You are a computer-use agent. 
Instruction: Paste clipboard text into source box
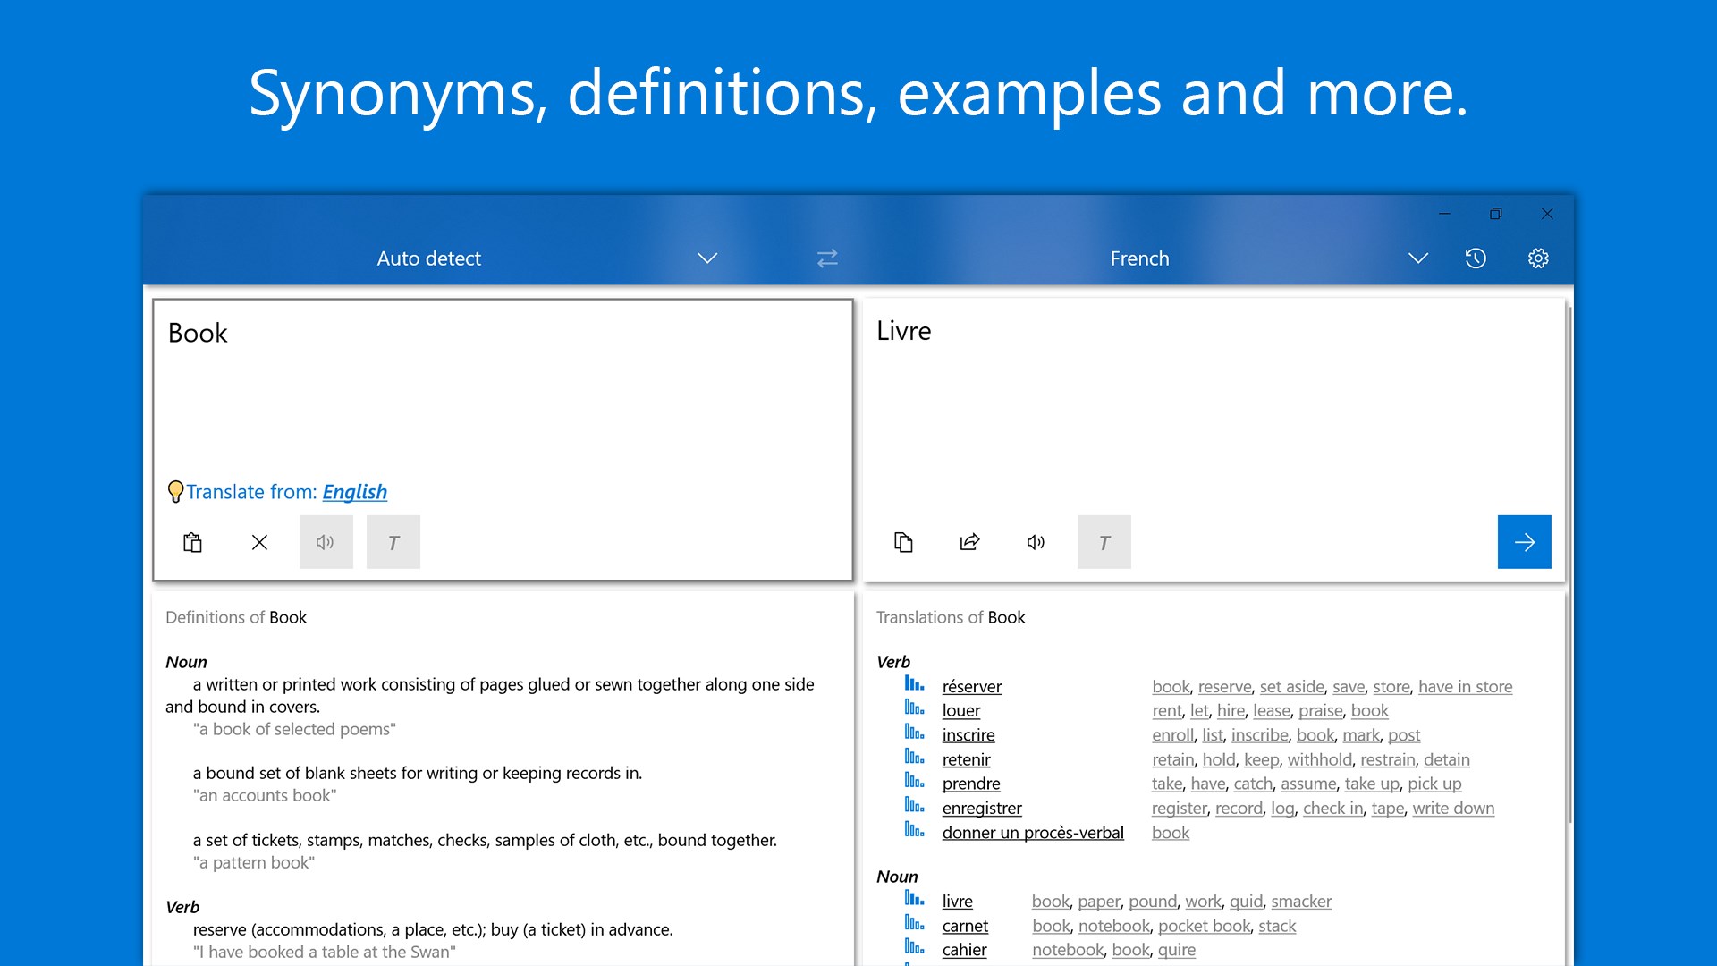click(x=192, y=542)
